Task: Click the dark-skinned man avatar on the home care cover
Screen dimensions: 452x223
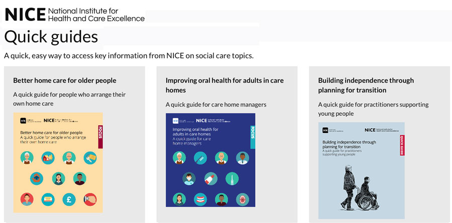Action: (79, 178)
